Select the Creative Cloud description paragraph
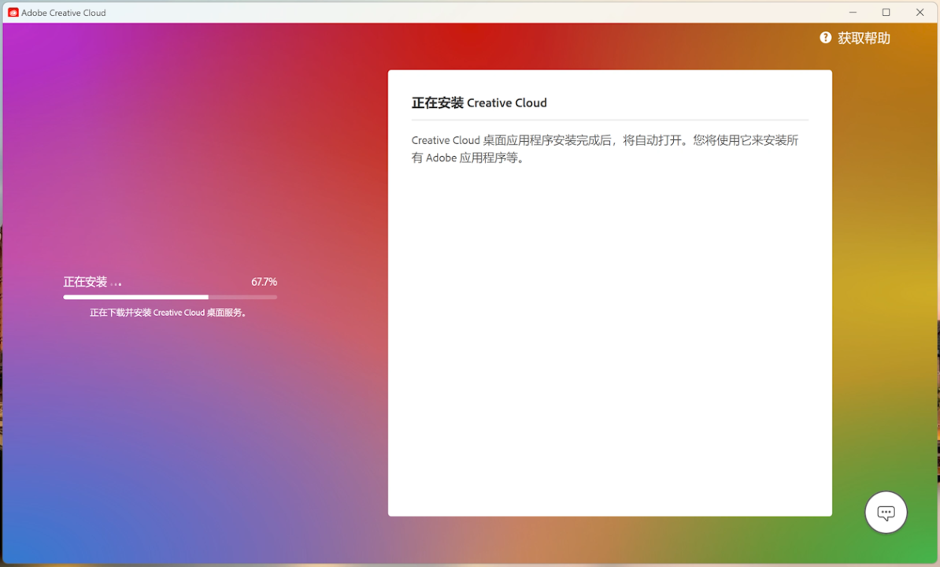Viewport: 940px width, 567px height. point(605,149)
